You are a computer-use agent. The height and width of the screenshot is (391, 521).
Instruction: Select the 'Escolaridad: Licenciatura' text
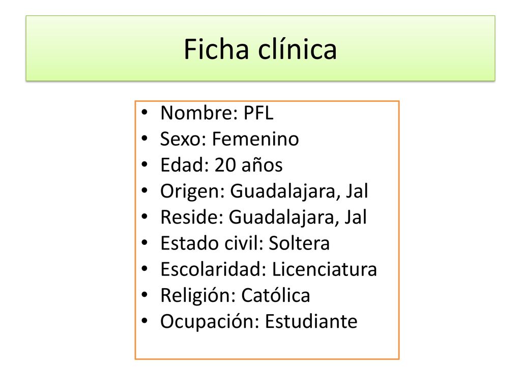coord(269,269)
